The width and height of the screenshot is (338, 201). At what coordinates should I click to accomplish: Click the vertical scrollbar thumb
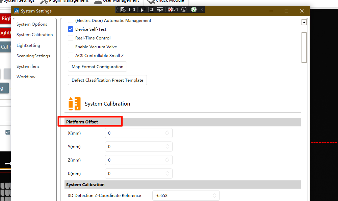(304, 48)
